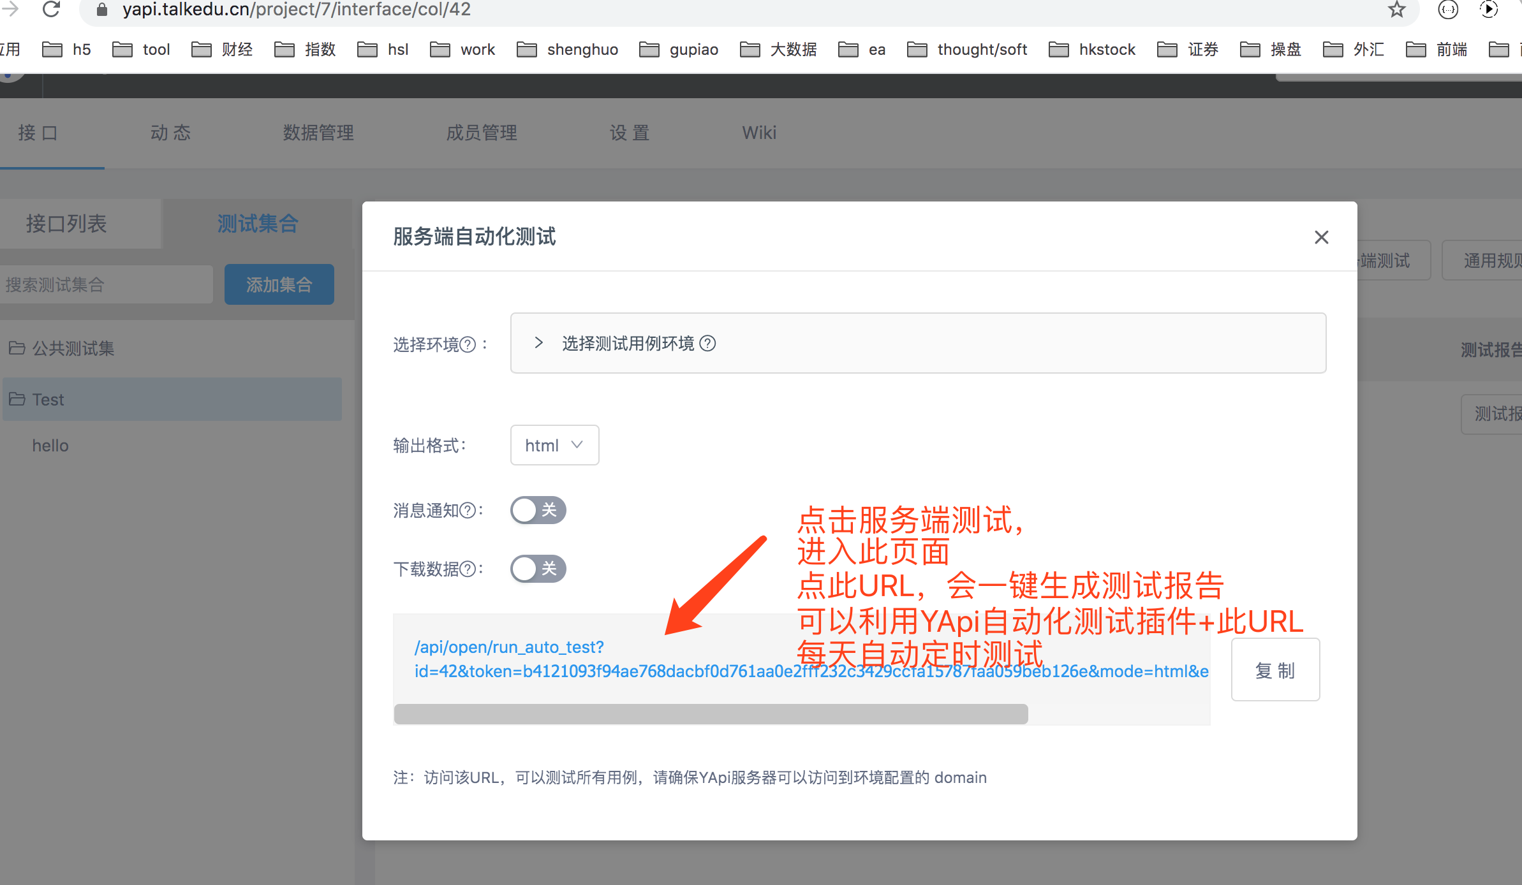Screen dimensions: 1522x885
Task: Click the help icon next to 下载数据
Action: coord(468,569)
